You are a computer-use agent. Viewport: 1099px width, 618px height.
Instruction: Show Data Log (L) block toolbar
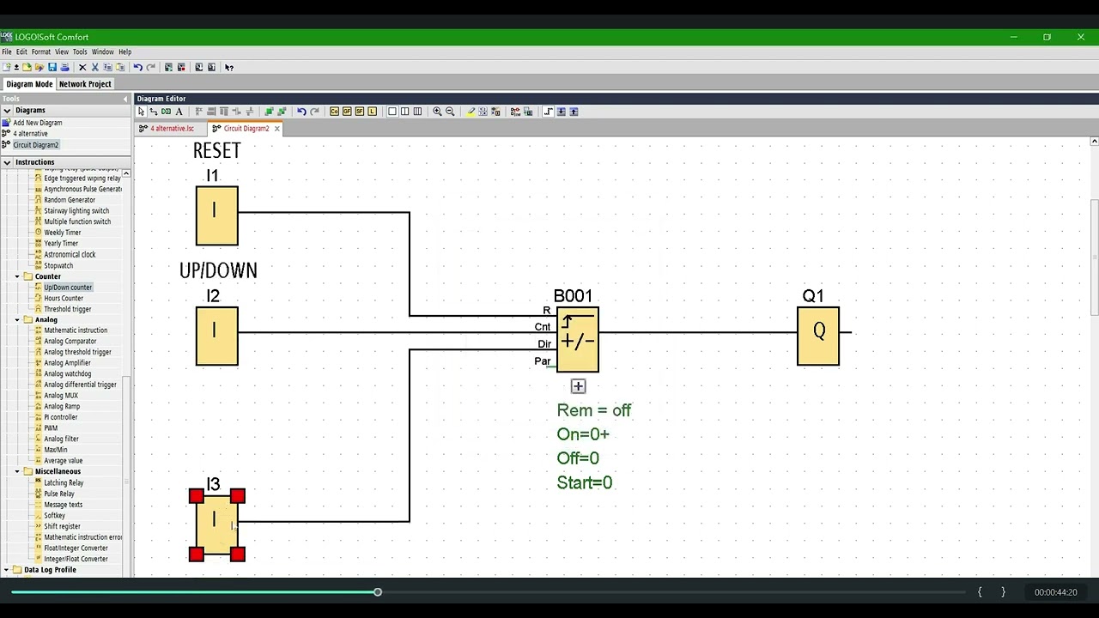373,112
